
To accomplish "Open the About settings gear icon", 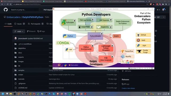I will 156,31.
